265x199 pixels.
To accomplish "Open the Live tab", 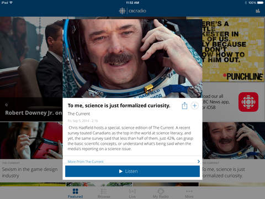I will tap(132, 193).
